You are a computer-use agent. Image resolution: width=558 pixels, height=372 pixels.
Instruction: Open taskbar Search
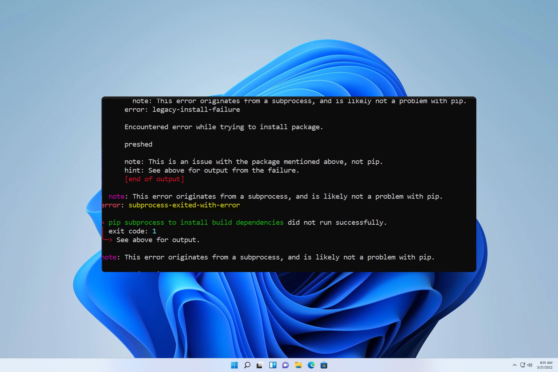click(x=247, y=365)
